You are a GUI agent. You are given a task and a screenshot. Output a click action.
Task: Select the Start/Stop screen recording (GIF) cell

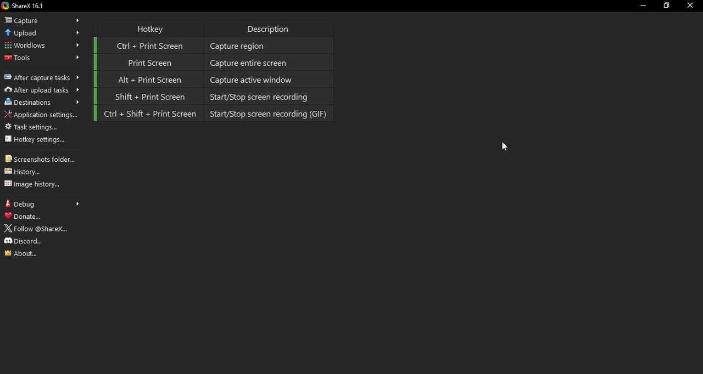[x=268, y=114]
